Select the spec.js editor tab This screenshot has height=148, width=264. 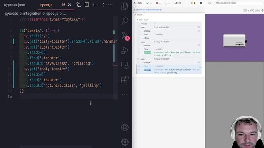[x=47, y=5]
